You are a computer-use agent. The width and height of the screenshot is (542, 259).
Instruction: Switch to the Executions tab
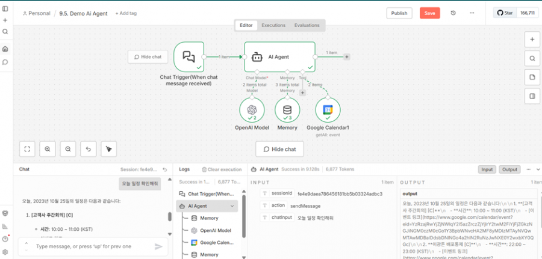(273, 25)
